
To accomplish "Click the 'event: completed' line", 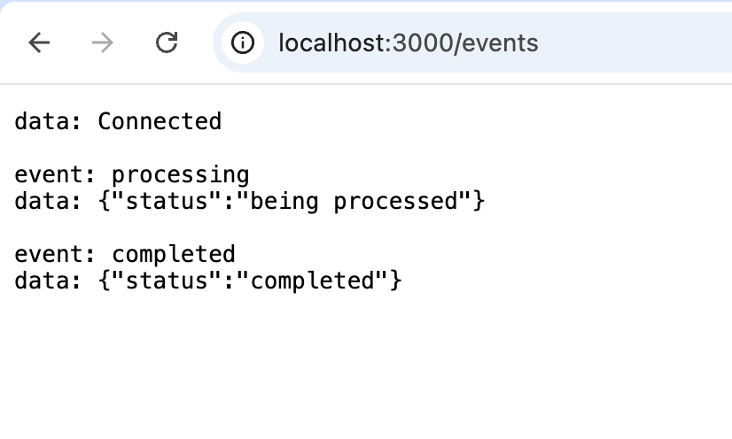I will 125,254.
